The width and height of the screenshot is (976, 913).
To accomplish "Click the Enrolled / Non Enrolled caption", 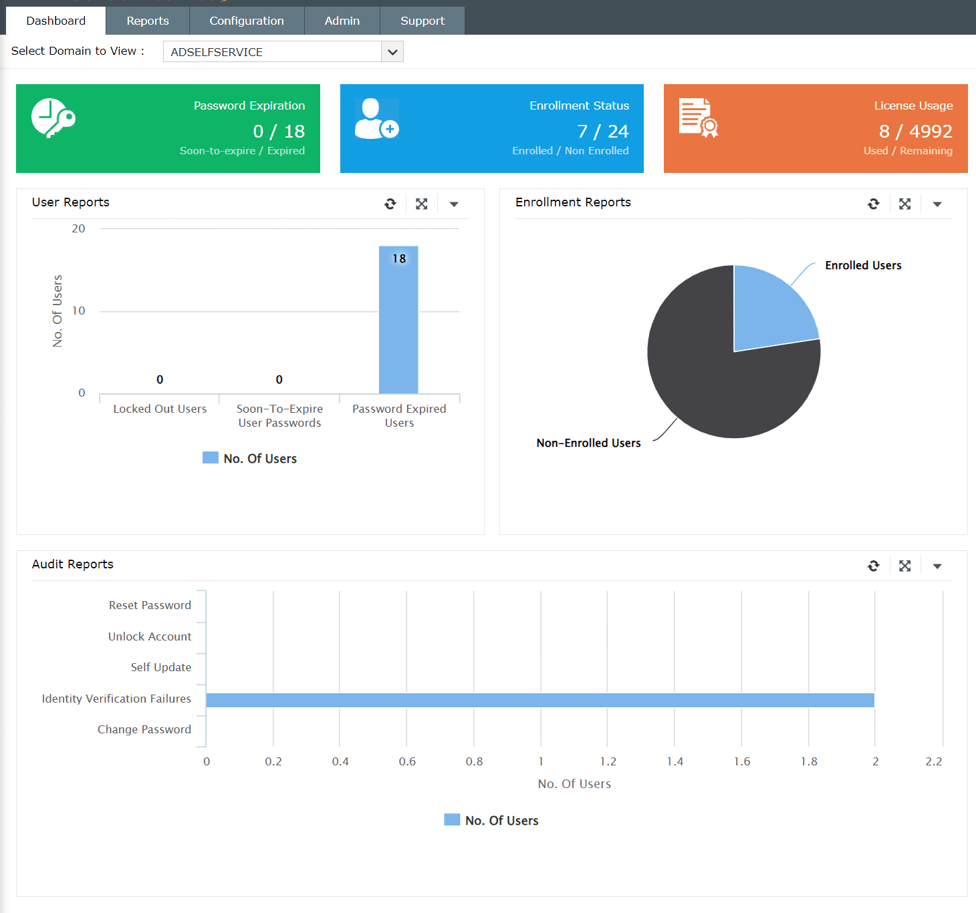I will coord(570,151).
